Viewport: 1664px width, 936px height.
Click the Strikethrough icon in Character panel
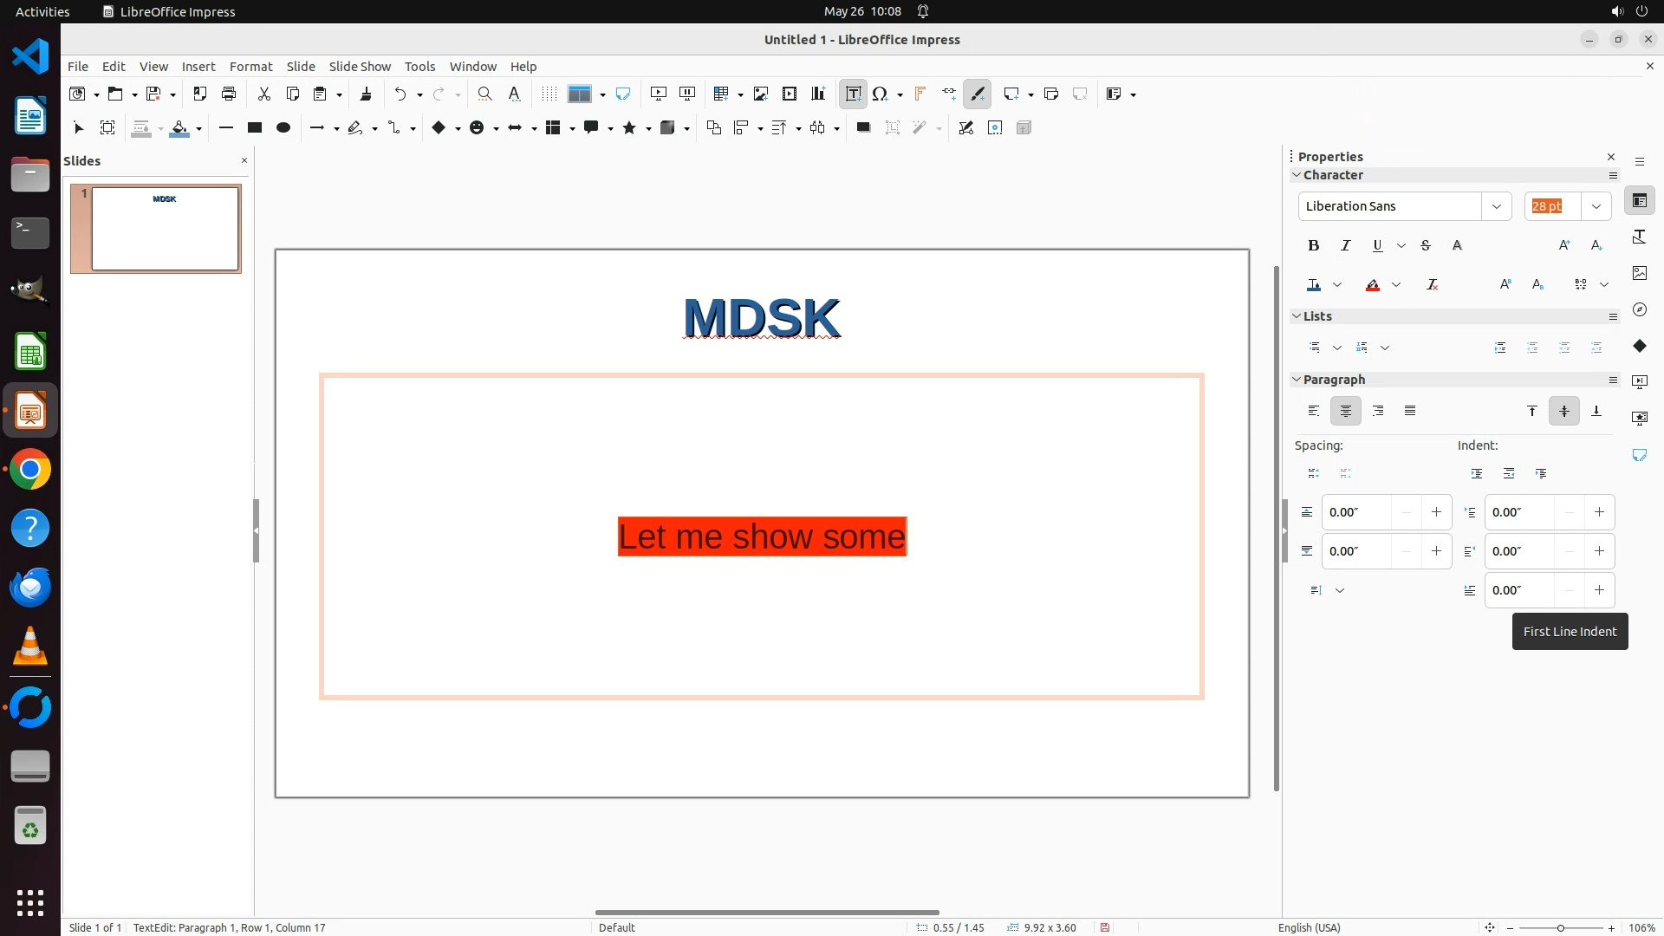(x=1426, y=246)
